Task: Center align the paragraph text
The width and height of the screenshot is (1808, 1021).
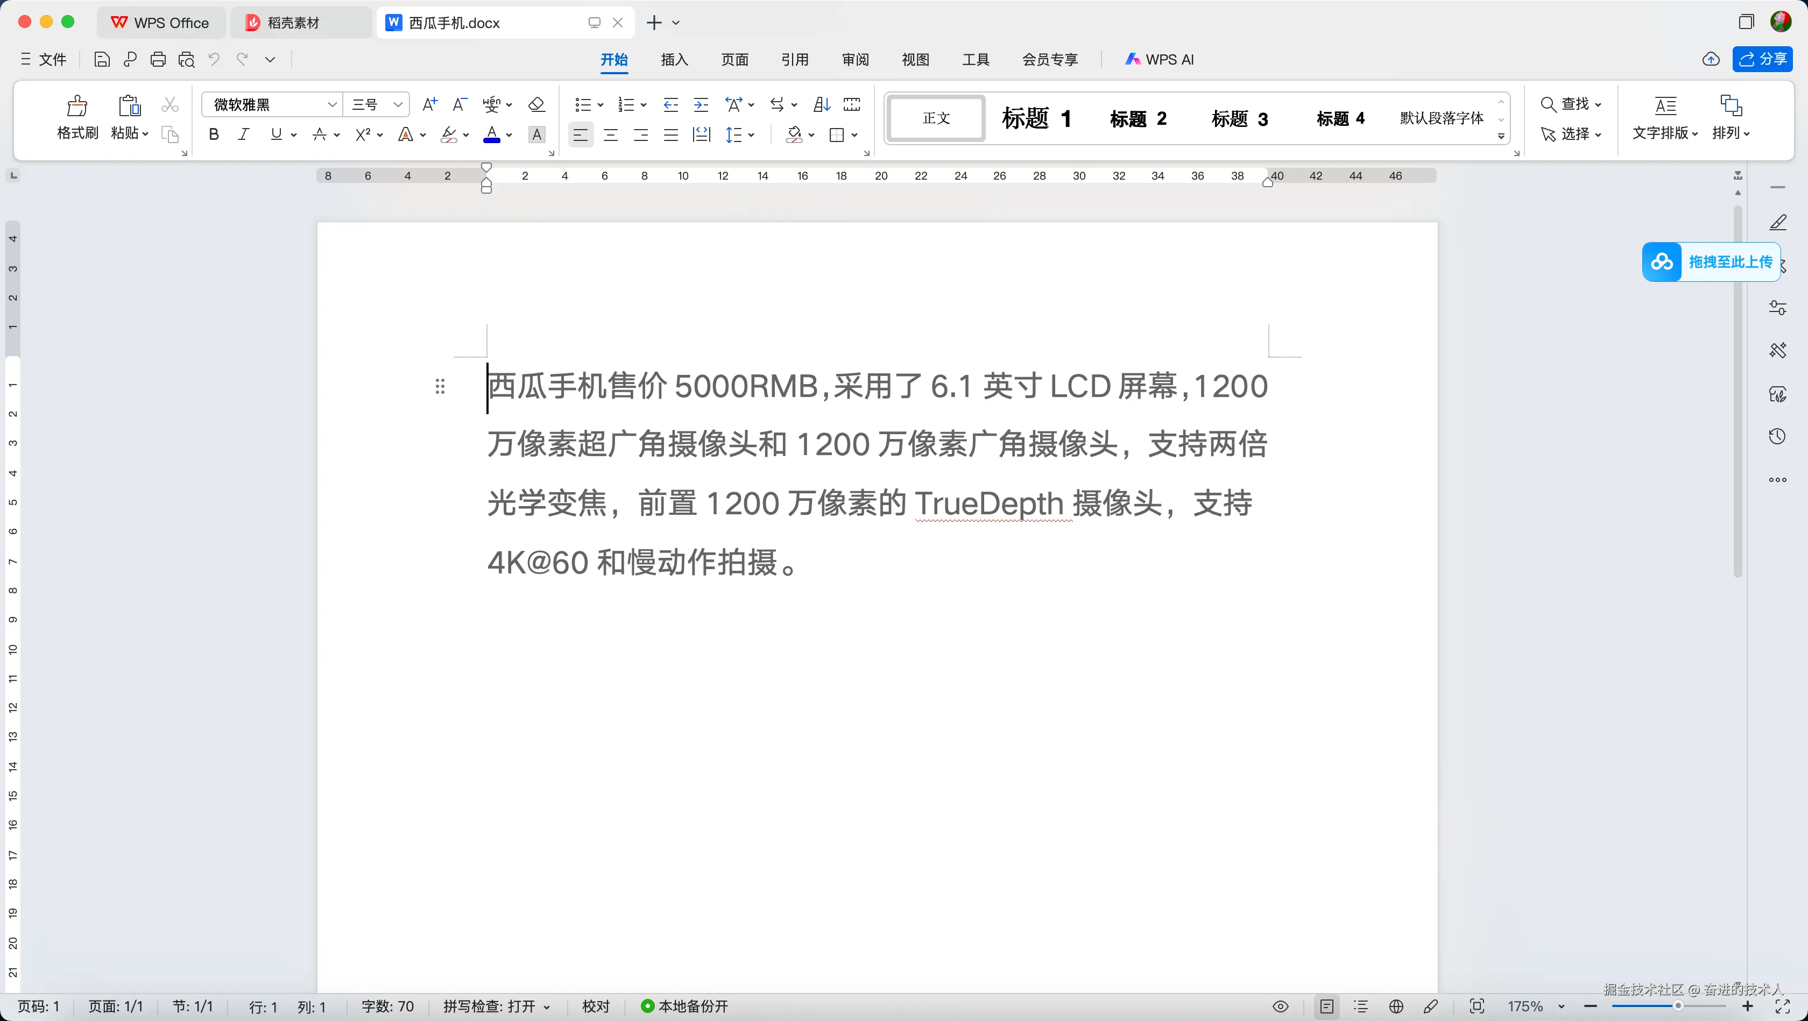Action: point(611,134)
